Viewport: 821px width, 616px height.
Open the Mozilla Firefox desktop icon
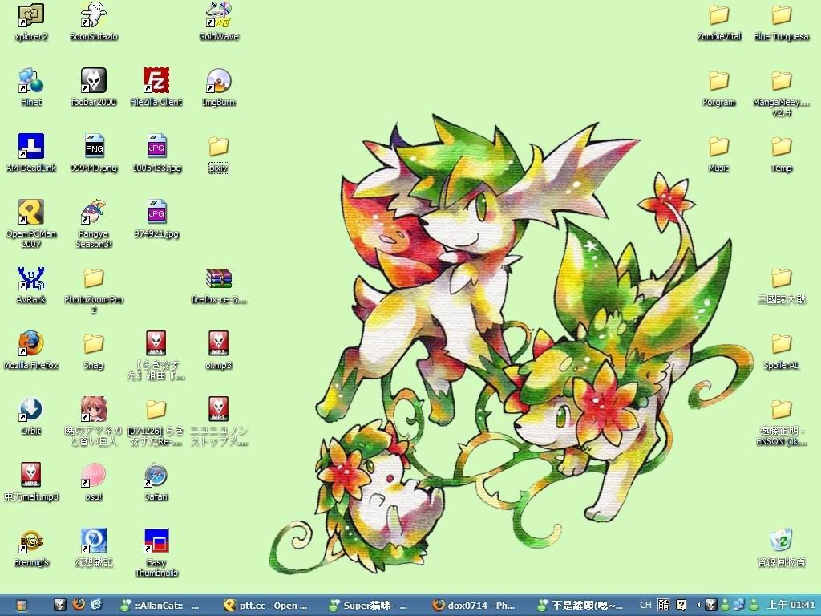click(30, 343)
